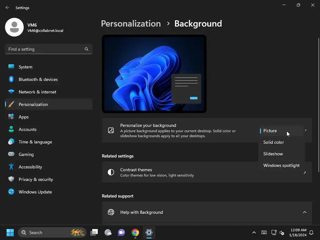Click the Windows Update sync icon
The height and width of the screenshot is (240, 320).
click(x=11, y=192)
